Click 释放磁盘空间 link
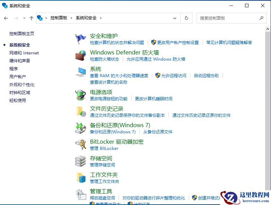The height and width of the screenshot is (205, 271). (x=102, y=198)
